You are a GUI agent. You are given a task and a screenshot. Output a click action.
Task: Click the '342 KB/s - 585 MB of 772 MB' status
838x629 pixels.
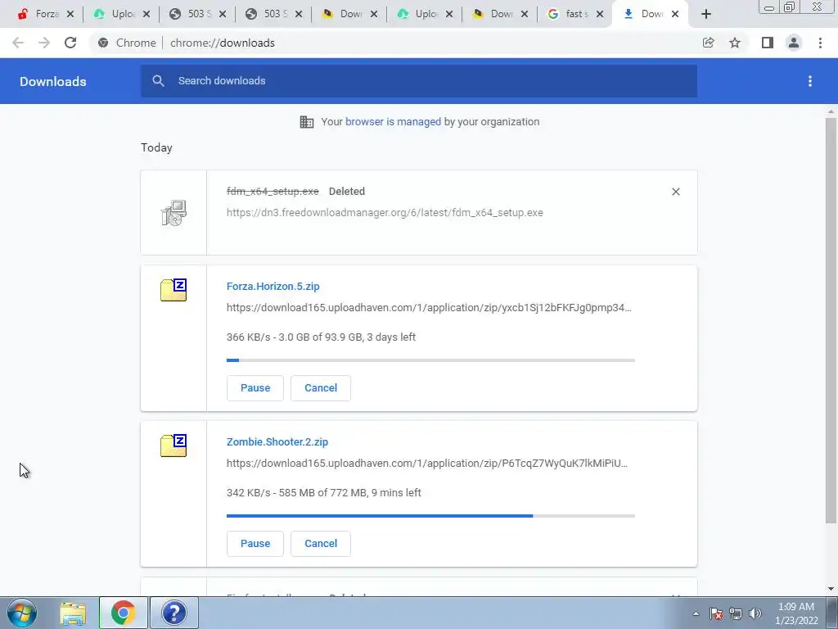(324, 492)
